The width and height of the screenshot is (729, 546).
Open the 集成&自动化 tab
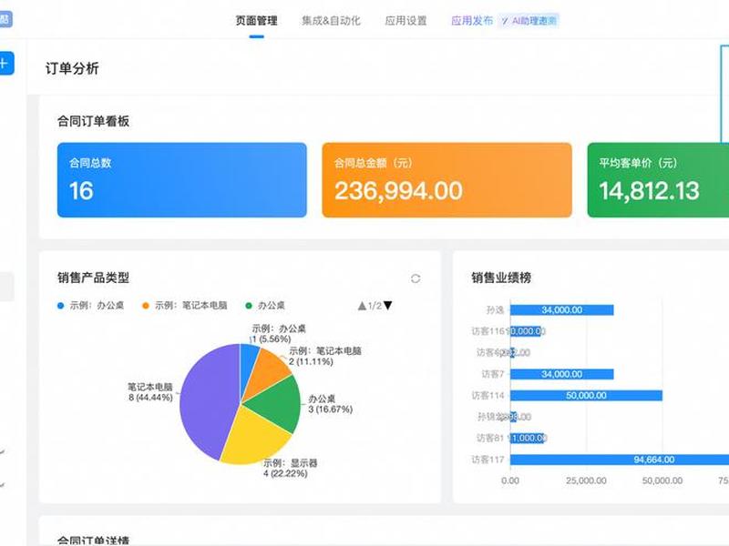(x=331, y=20)
